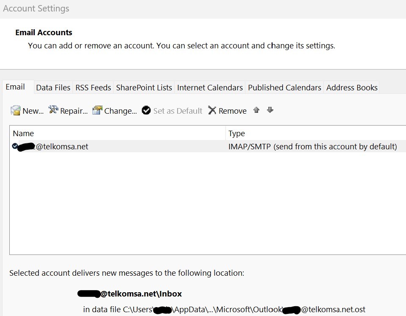This screenshot has height=316, width=406.
Task: Open the Address Books tab
Action: (x=352, y=88)
